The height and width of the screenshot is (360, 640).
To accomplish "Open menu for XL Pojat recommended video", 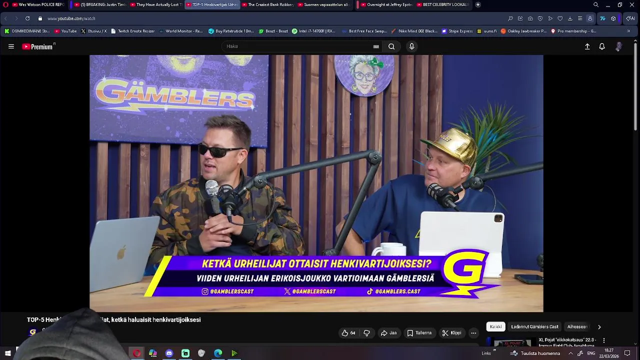I will pos(603,340).
